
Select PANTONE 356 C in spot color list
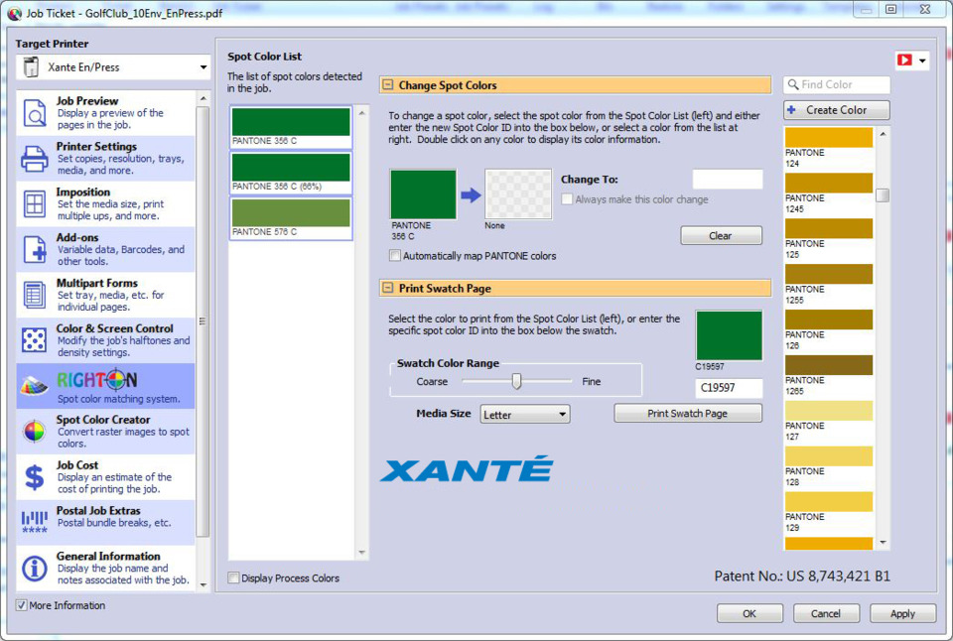tap(291, 127)
